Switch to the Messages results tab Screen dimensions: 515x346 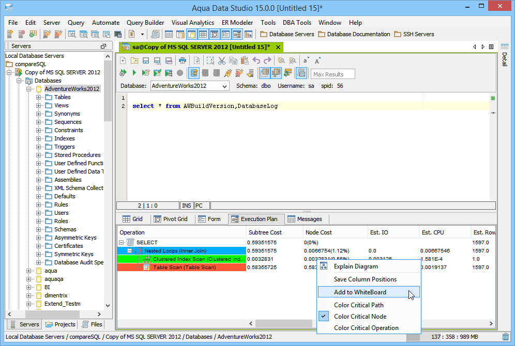pos(305,219)
